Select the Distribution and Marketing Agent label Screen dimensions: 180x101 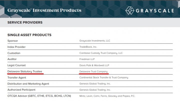coord(28,84)
